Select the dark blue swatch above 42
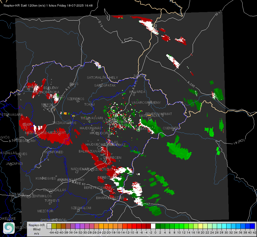This screenshot has height=237, width=257. [253, 226]
